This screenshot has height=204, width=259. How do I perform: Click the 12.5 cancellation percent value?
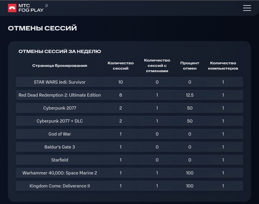(190, 95)
